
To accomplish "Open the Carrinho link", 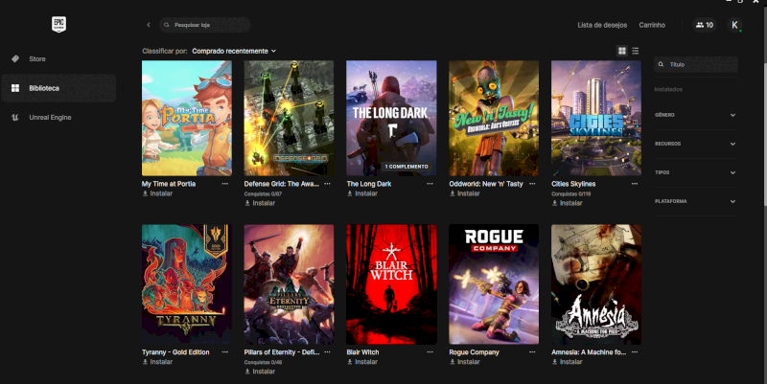I will (652, 25).
